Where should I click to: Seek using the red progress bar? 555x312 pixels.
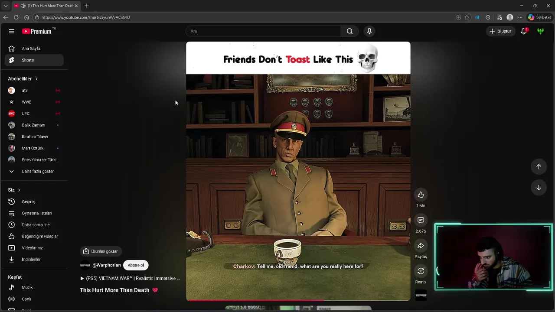click(x=298, y=300)
